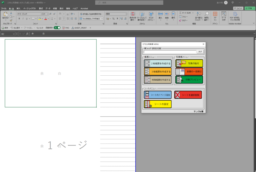
Task: Click the 共有 share button
Action: pos(250,8)
